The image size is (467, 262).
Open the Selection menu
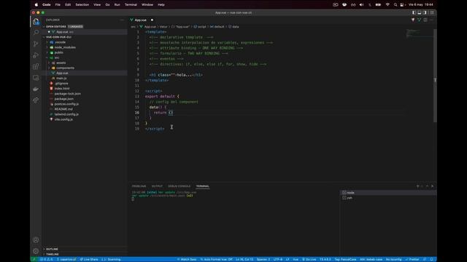click(82, 5)
